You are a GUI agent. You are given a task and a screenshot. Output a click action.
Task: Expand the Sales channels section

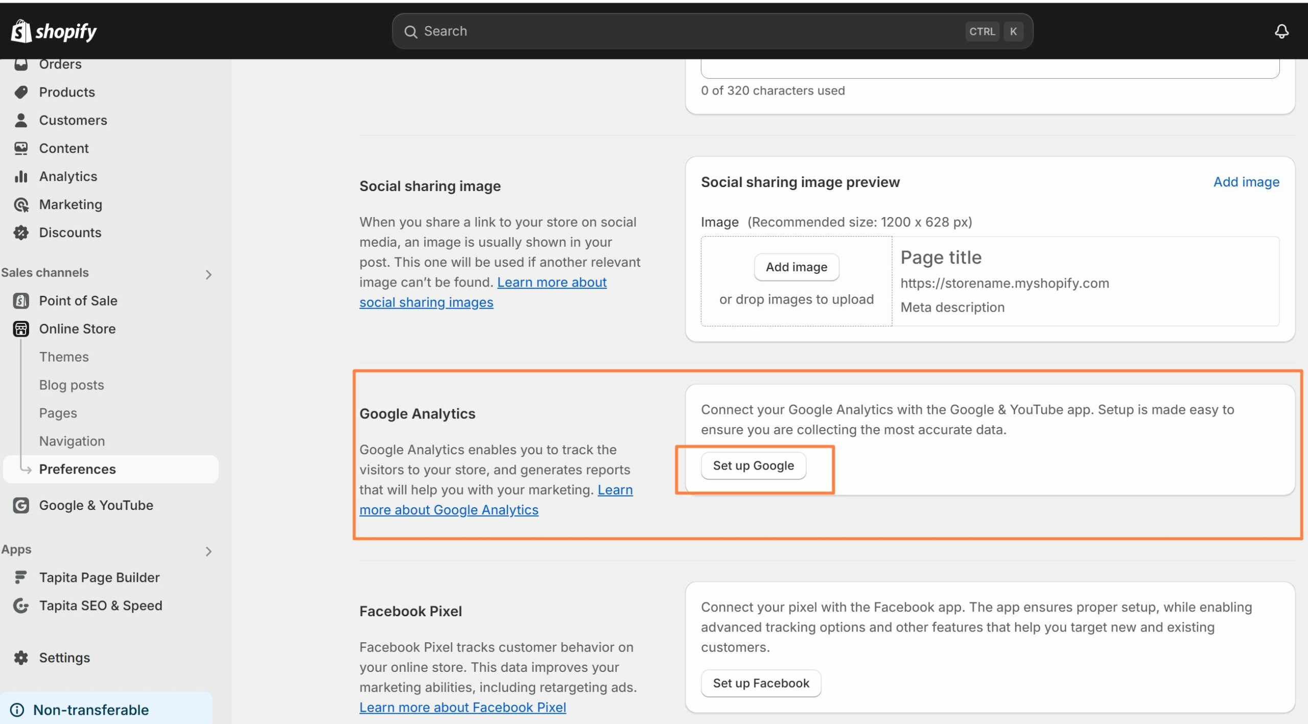[208, 273]
